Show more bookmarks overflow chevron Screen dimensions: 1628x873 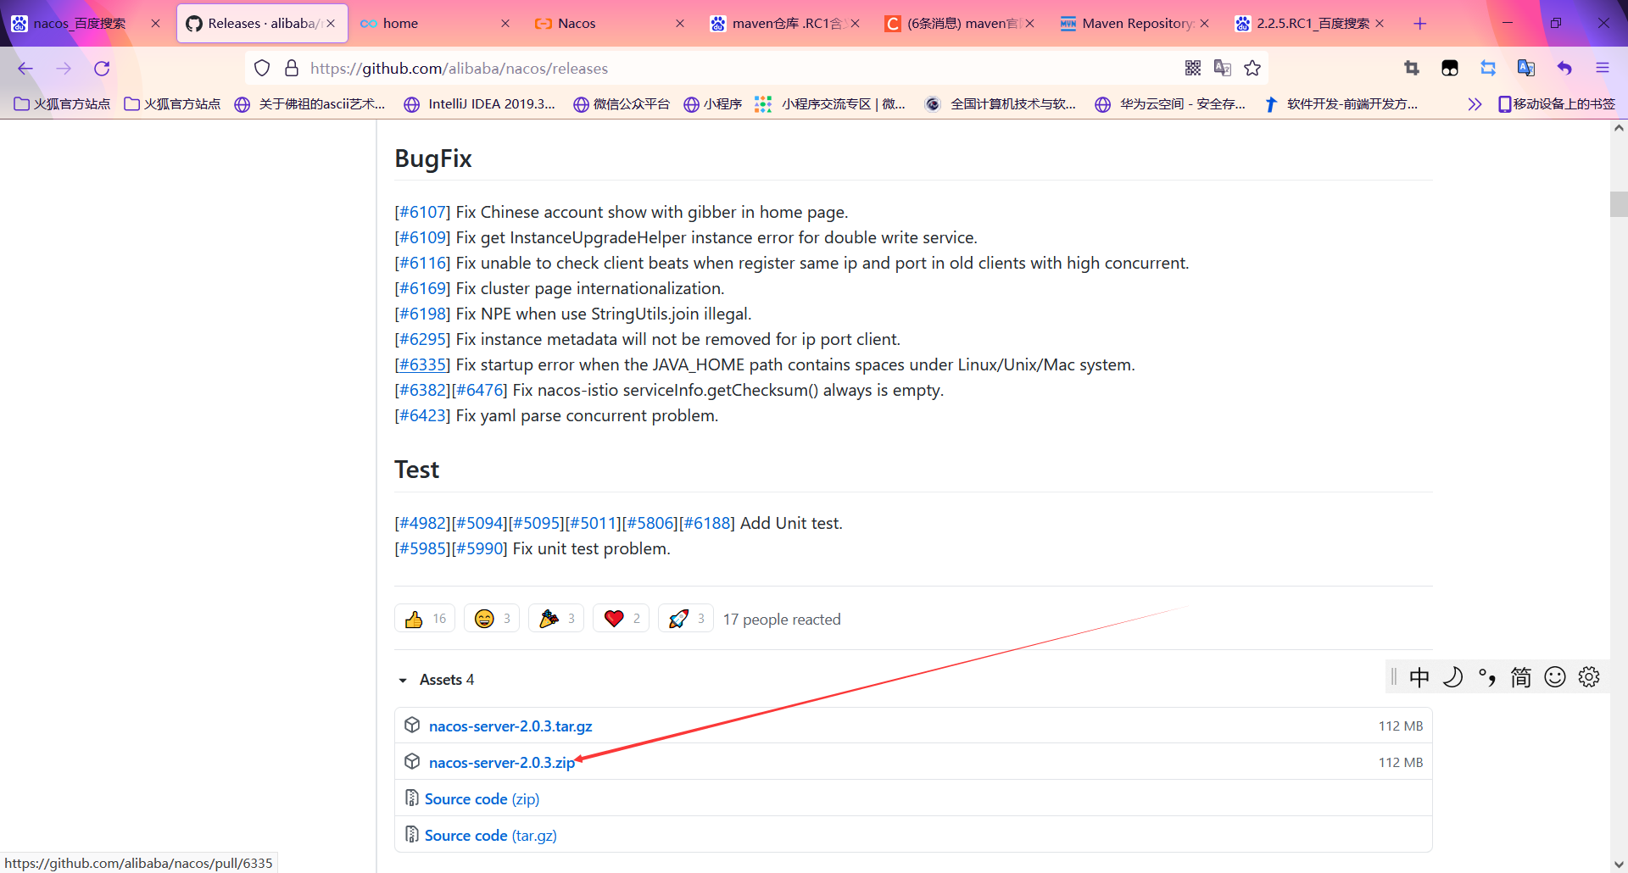(1475, 104)
